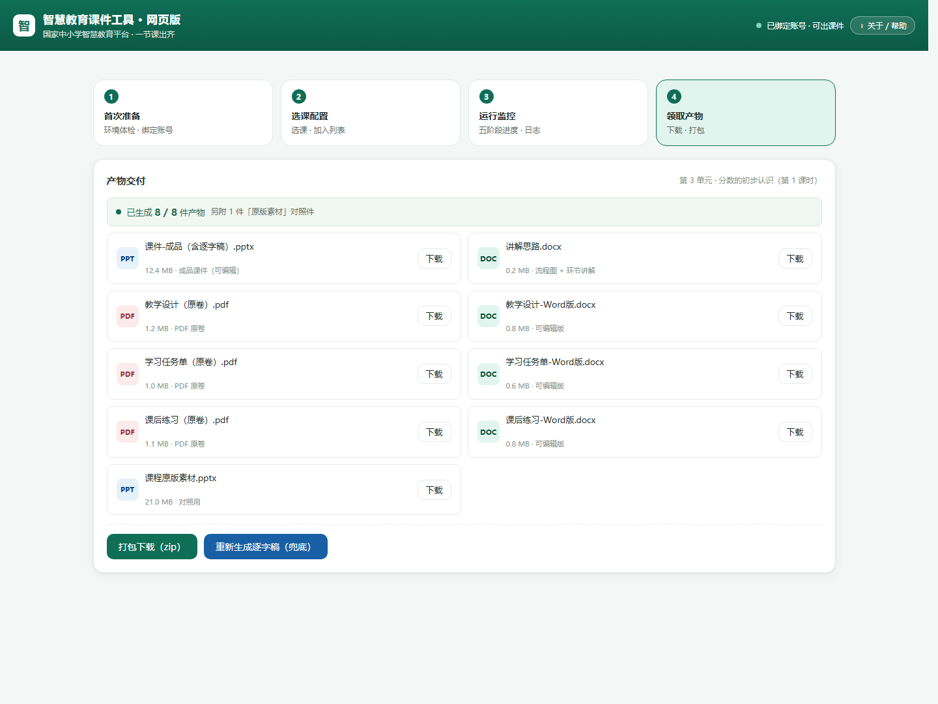Click 0.2 MB · 流程图 + 环节讲解 text
The width and height of the screenshot is (938, 704).
click(x=550, y=271)
